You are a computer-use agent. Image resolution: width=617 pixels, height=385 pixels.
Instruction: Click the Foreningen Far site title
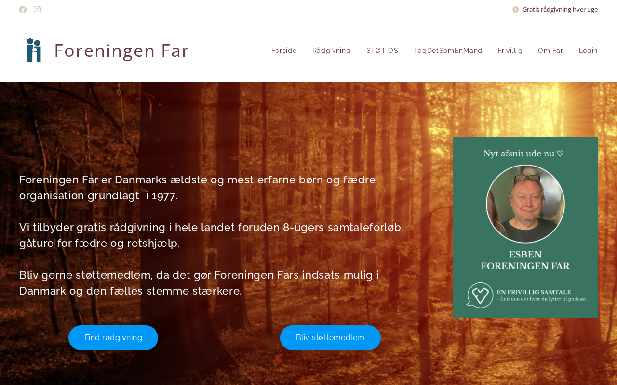(x=121, y=51)
